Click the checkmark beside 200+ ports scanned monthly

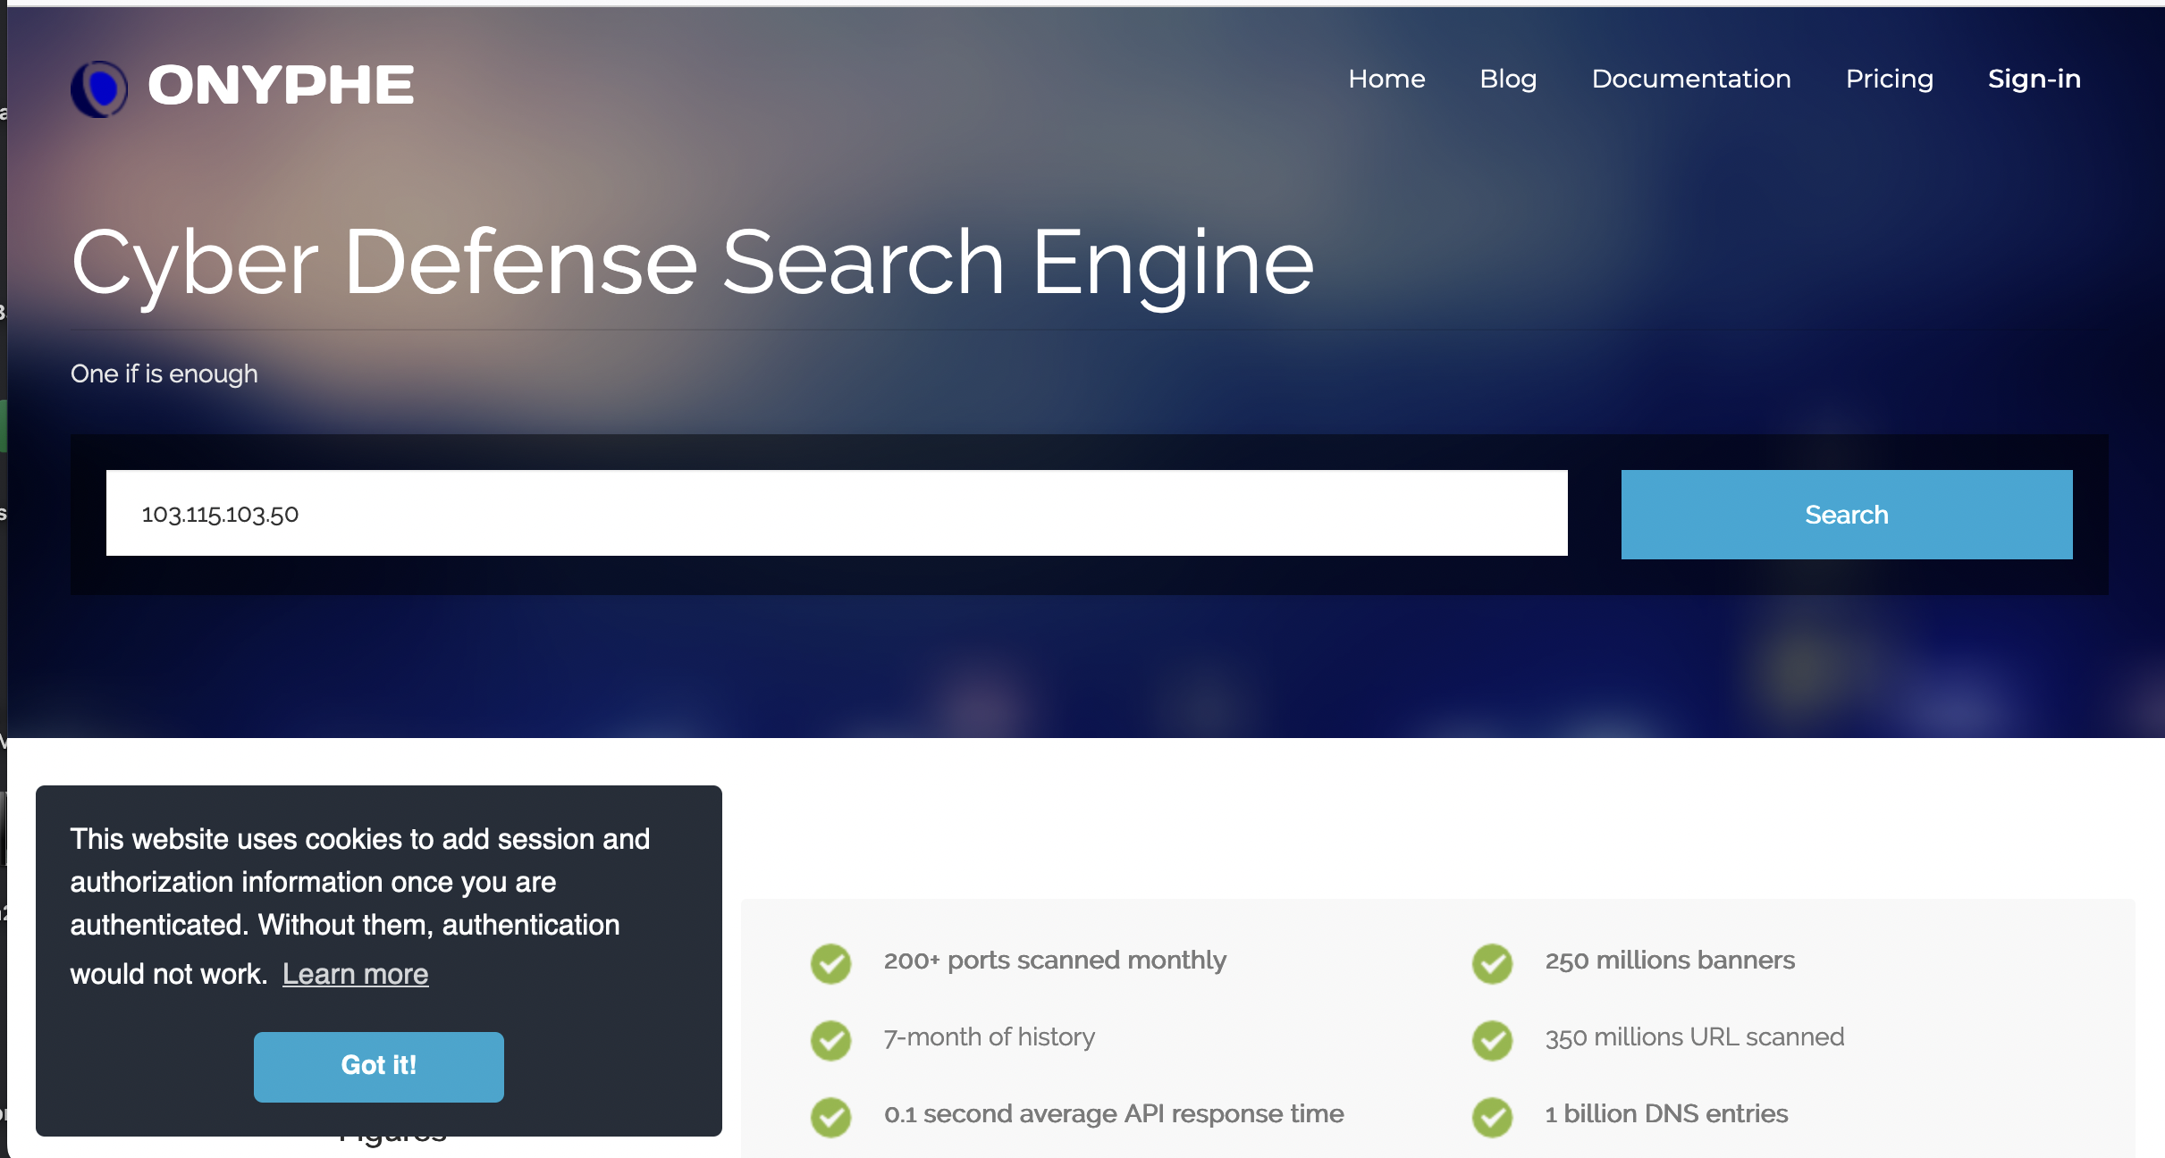pyautogui.click(x=831, y=963)
